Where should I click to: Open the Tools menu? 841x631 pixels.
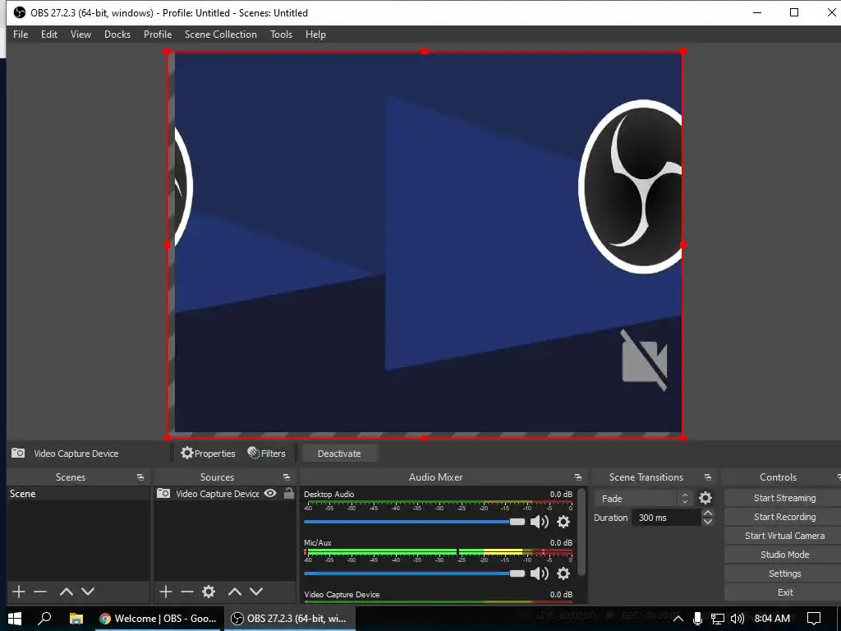[281, 35]
